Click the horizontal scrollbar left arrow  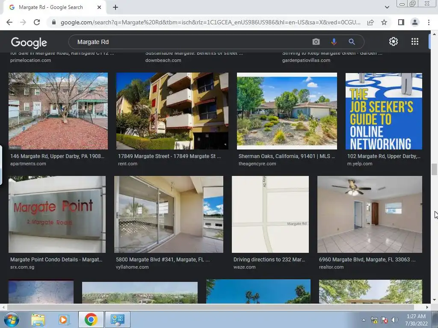3,307
